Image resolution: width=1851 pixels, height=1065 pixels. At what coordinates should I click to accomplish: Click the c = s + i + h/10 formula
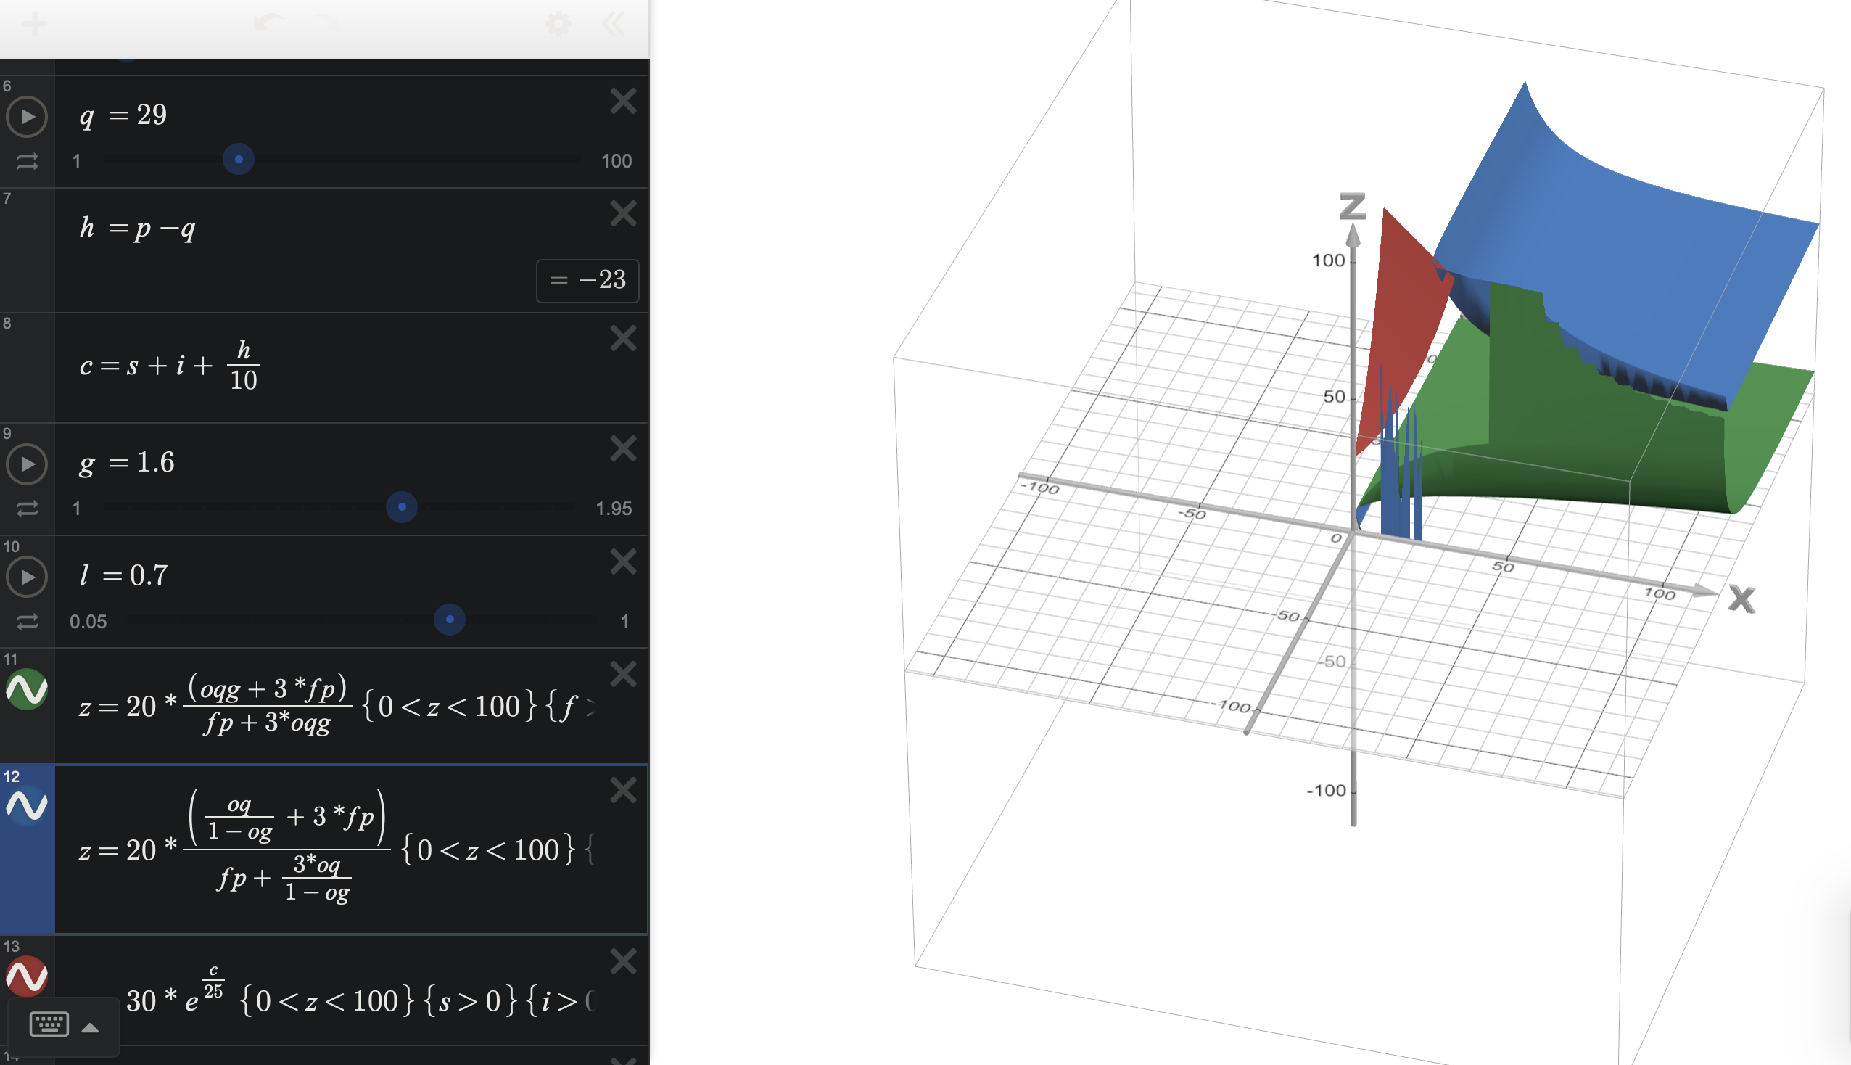(x=169, y=366)
